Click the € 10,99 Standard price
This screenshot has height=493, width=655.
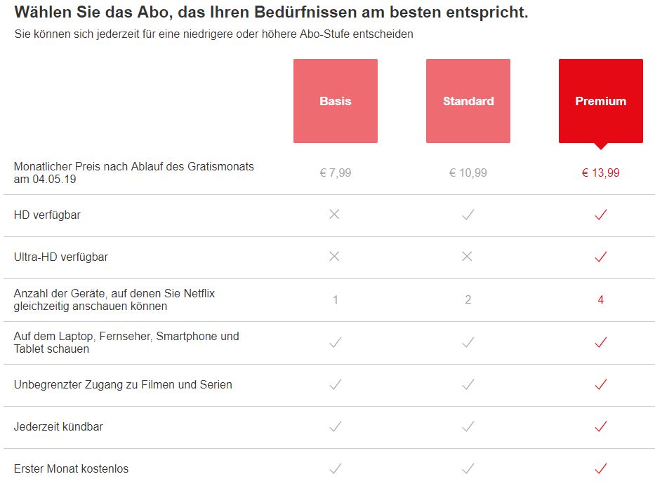coord(468,173)
